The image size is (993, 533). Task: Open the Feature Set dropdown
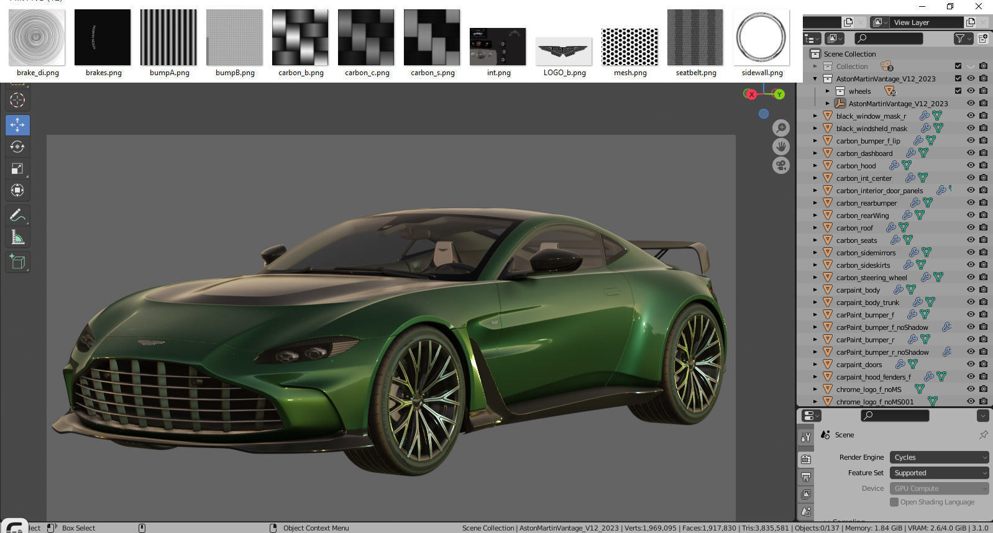939,473
